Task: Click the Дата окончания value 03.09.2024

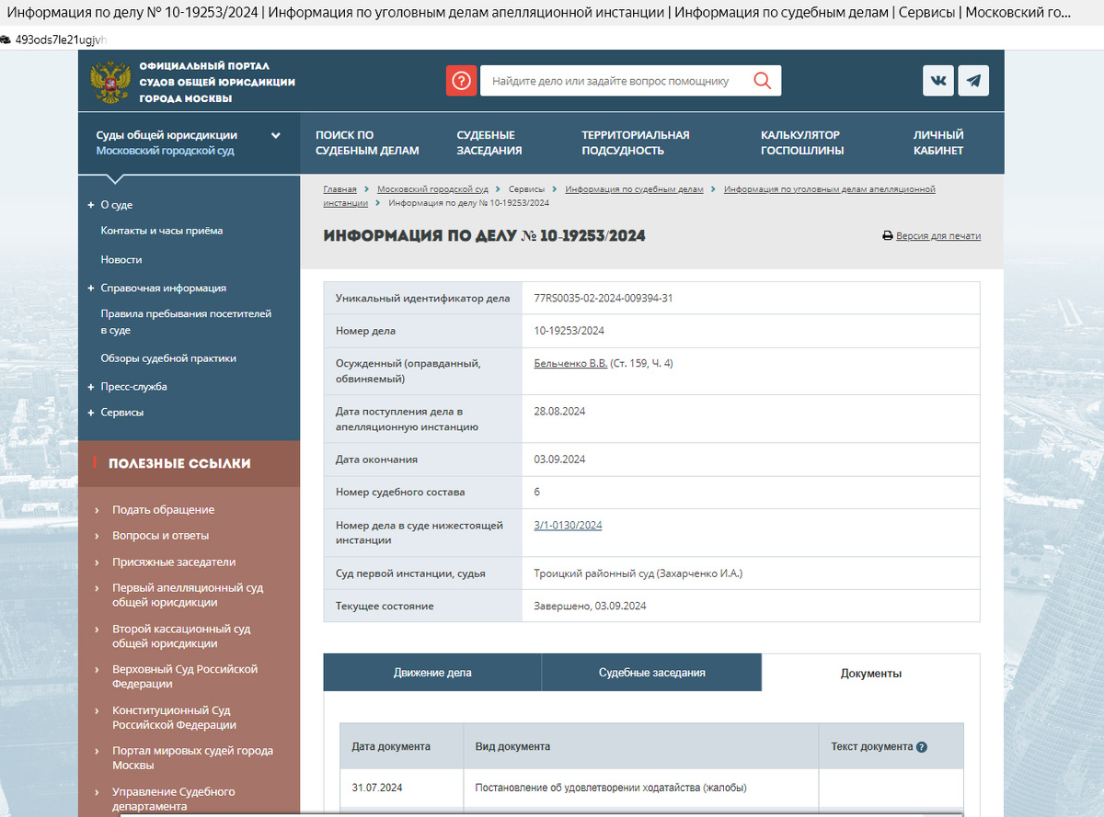Action: coord(559,460)
